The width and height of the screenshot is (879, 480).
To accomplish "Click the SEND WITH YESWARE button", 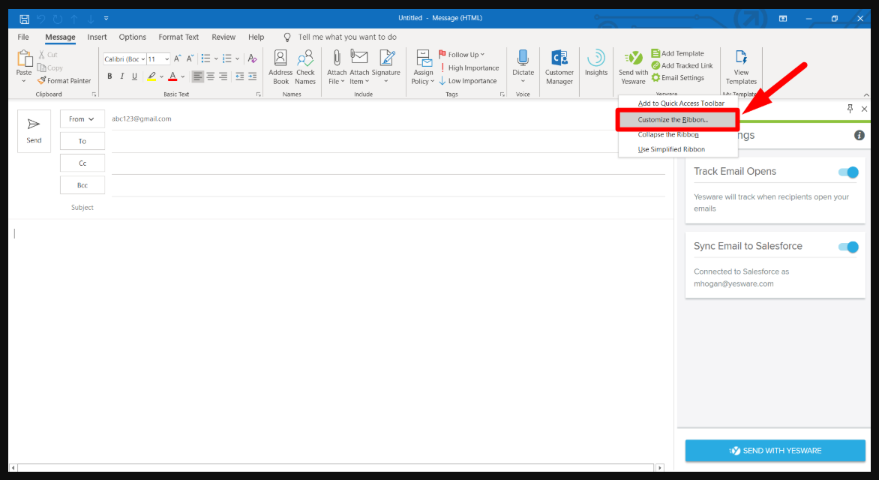I will 775,451.
